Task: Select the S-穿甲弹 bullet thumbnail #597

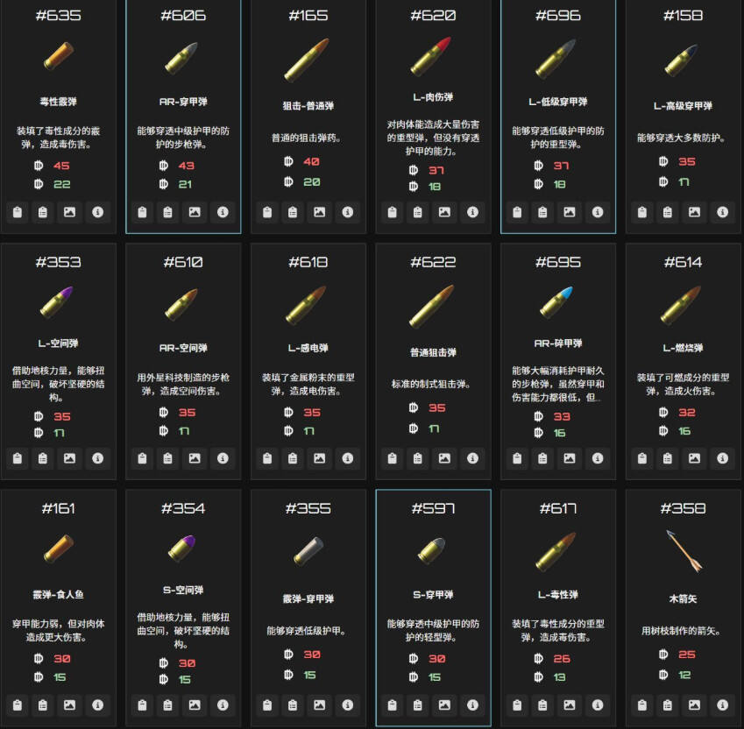Action: 431,550
